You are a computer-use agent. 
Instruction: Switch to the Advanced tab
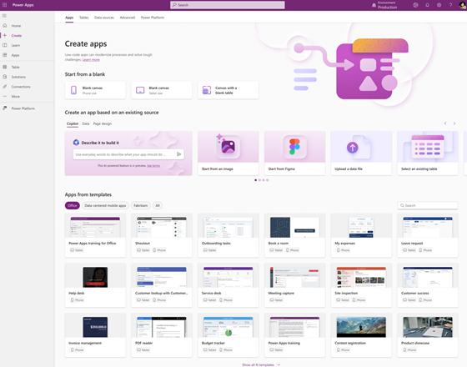[x=127, y=18]
